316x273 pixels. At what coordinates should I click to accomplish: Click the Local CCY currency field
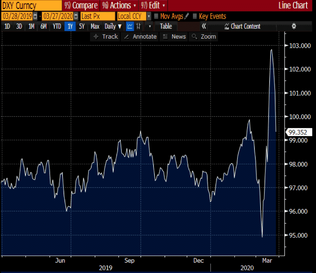(x=132, y=16)
